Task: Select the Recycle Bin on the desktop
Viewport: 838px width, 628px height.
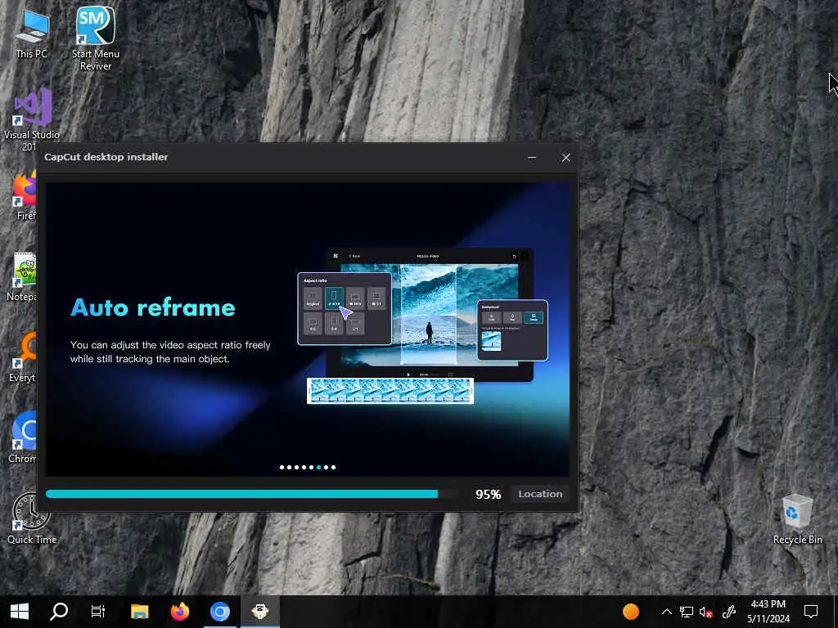Action: 797,518
